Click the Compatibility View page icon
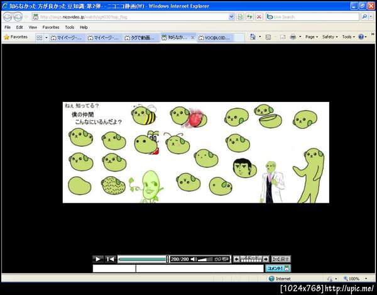The image size is (377, 295). (240, 17)
